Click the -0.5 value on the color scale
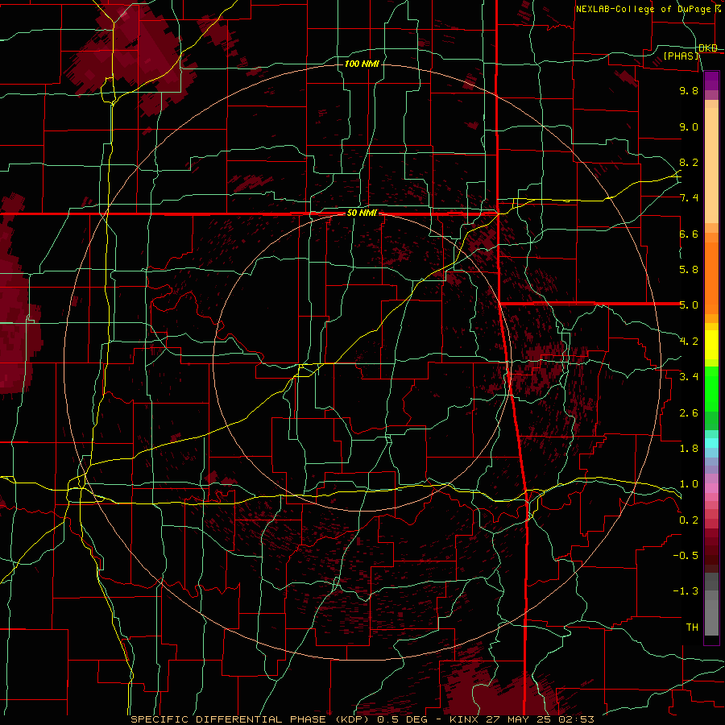The height and width of the screenshot is (725, 725). pos(686,556)
